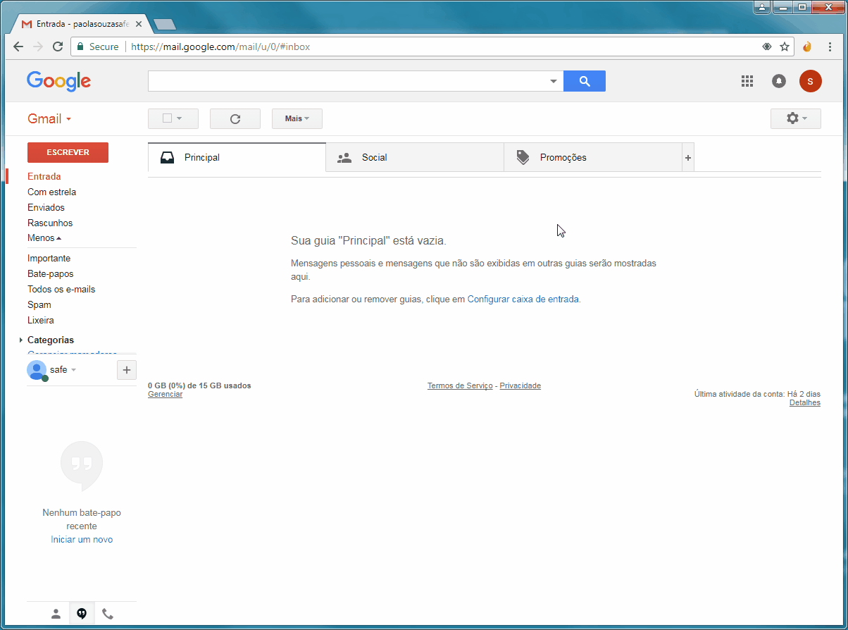Switch to the Social tab
Image resolution: width=848 pixels, height=630 pixels.
click(x=415, y=158)
